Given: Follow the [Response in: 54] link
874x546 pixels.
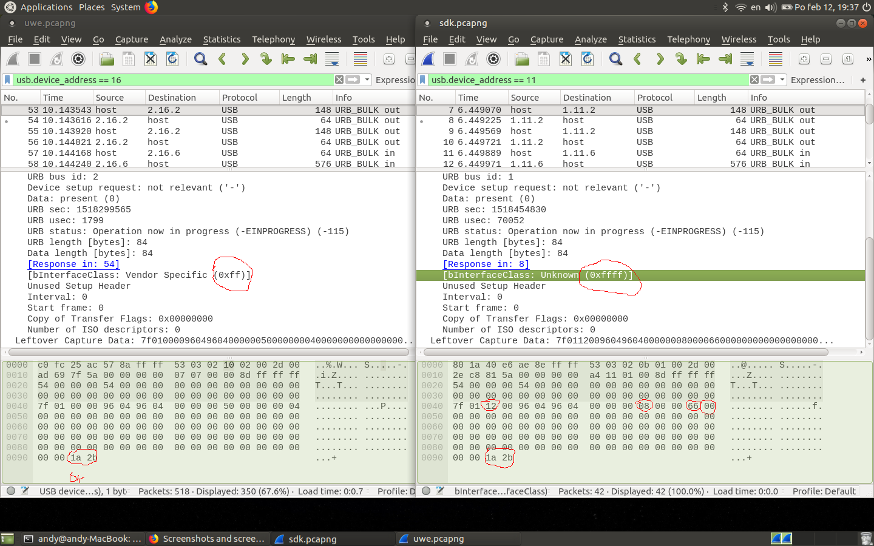Looking at the screenshot, I should [73, 264].
